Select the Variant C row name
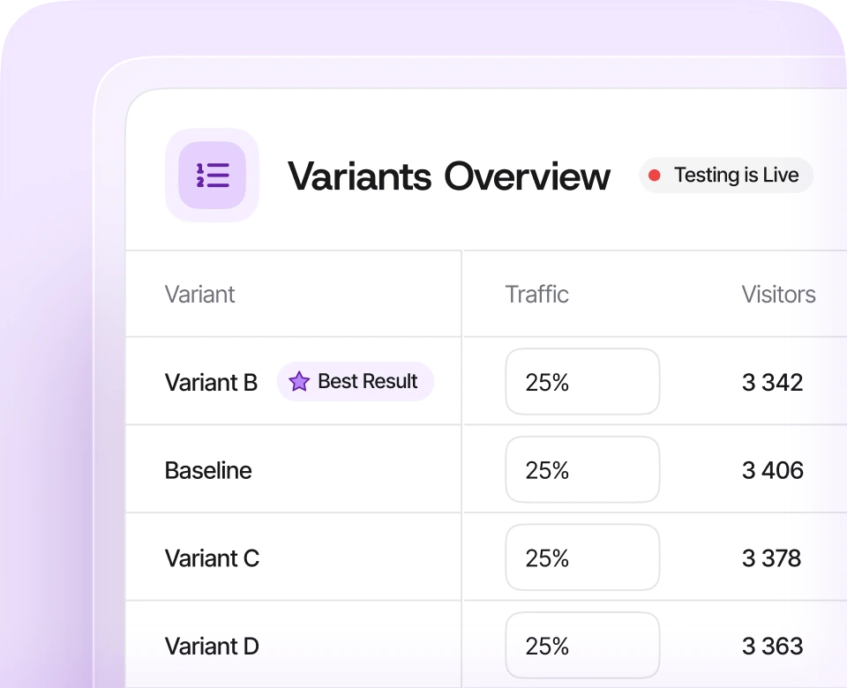This screenshot has width=847, height=688. pyautogui.click(x=212, y=558)
